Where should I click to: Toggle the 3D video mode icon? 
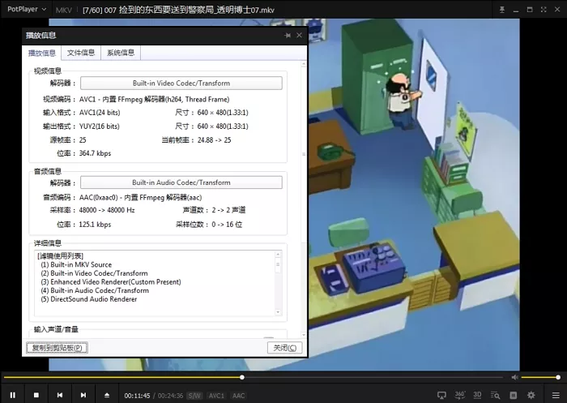[x=478, y=395]
